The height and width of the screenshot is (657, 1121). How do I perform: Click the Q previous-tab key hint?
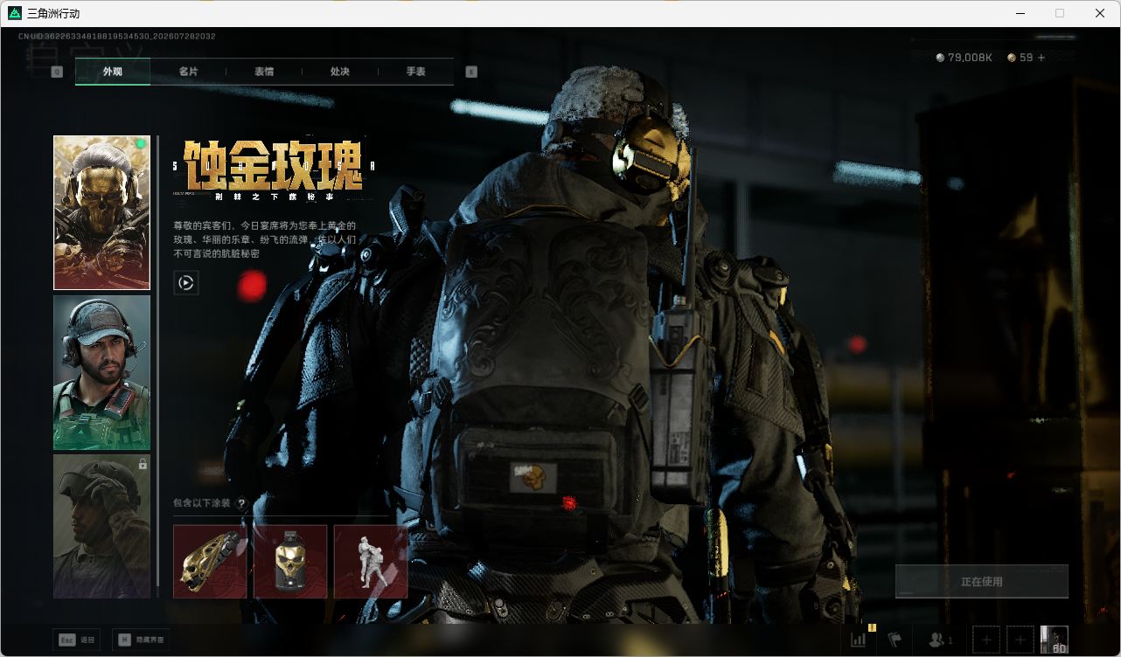57,72
